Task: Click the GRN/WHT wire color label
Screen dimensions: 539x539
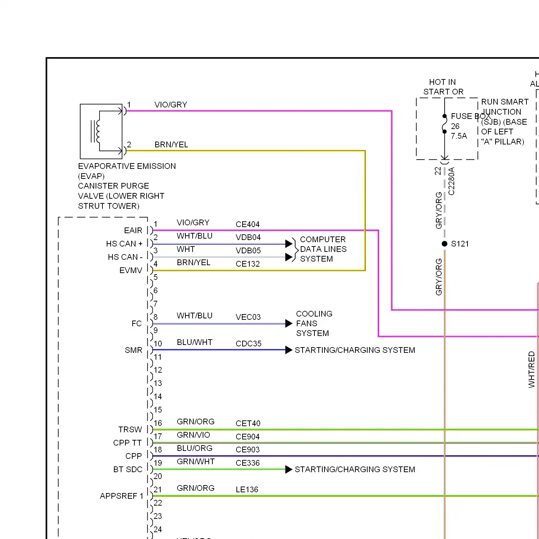Action: coord(195,461)
